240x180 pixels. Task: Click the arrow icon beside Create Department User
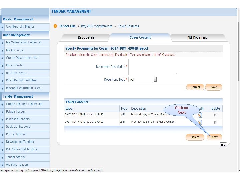(2, 58)
